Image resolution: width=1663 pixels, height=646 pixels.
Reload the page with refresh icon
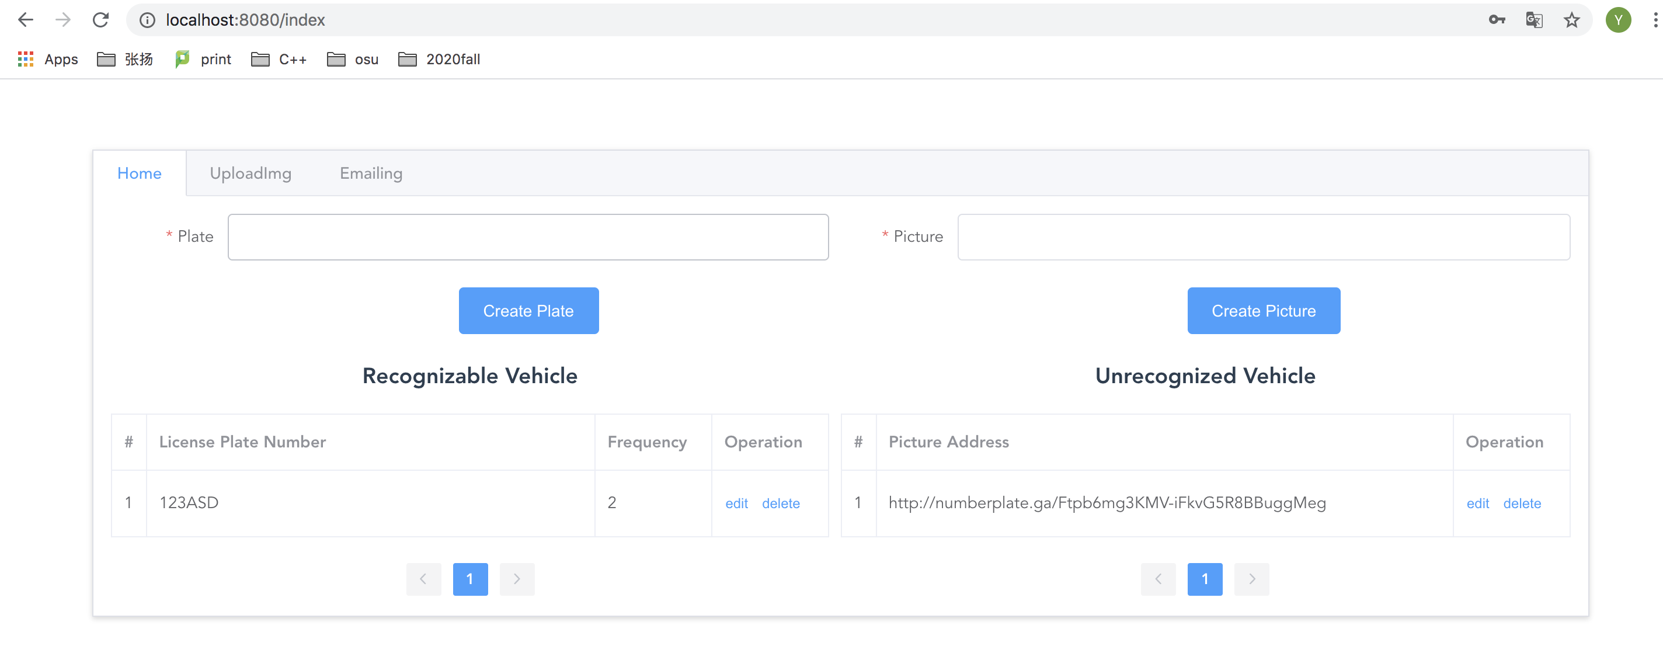click(100, 20)
